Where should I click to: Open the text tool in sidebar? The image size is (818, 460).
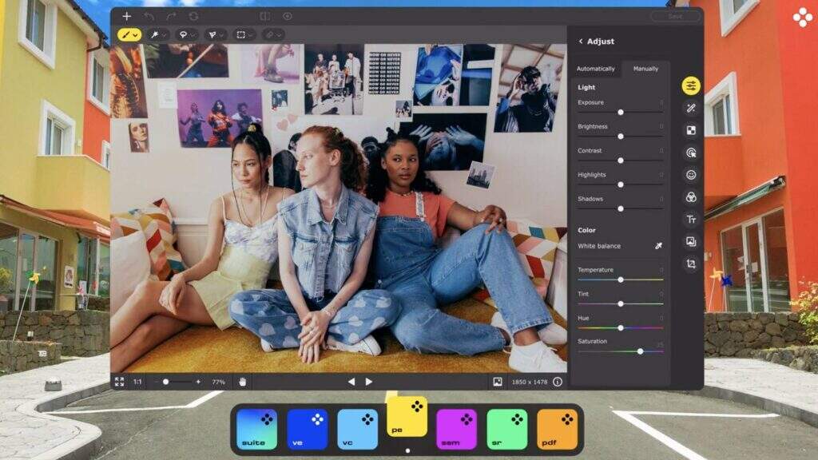tap(691, 219)
